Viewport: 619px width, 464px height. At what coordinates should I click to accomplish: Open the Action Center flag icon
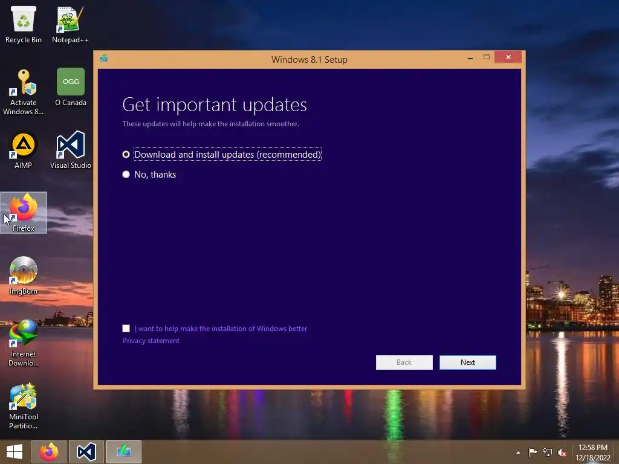533,453
